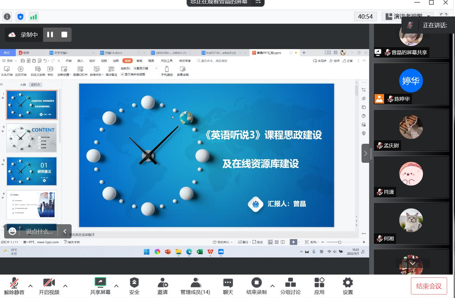
Task: Open the Chat (聊天) panel
Action: [228, 282]
